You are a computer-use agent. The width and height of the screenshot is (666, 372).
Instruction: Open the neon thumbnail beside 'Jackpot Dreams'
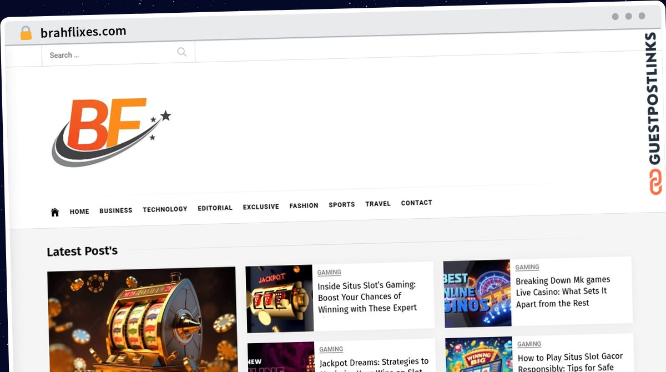point(281,357)
